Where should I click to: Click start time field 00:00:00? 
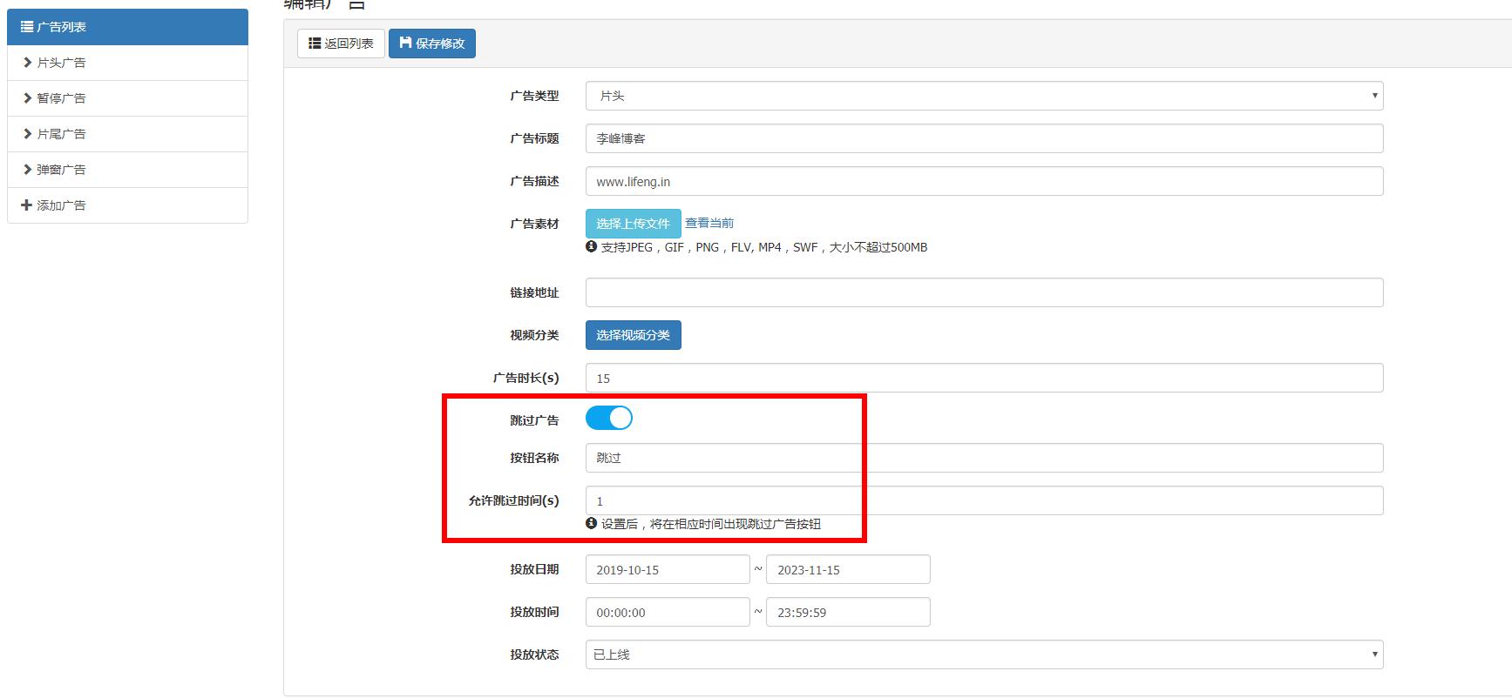668,612
